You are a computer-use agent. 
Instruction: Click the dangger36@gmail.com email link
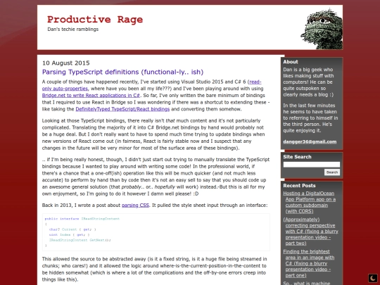tap(310, 141)
